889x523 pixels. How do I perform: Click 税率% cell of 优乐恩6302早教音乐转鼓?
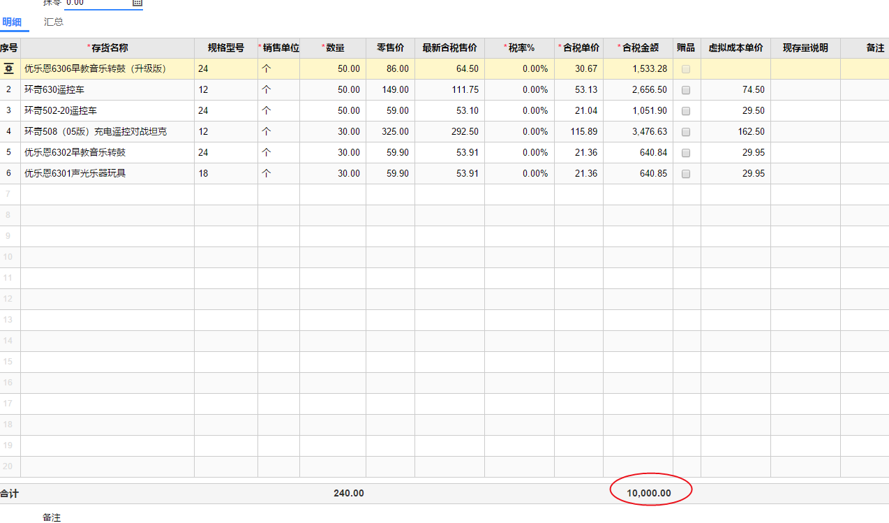point(519,153)
